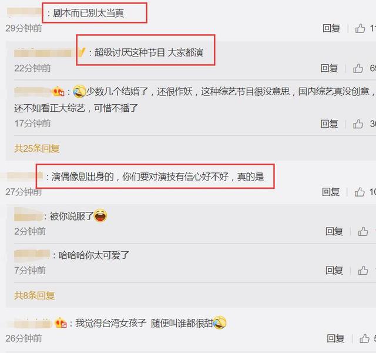Expand the 共8条回复 thread
Screen dimensions: 376x353
click(34, 295)
